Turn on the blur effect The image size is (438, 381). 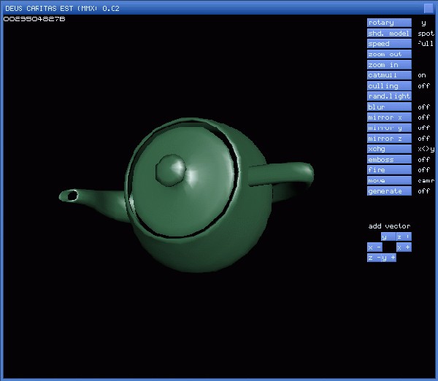point(389,107)
